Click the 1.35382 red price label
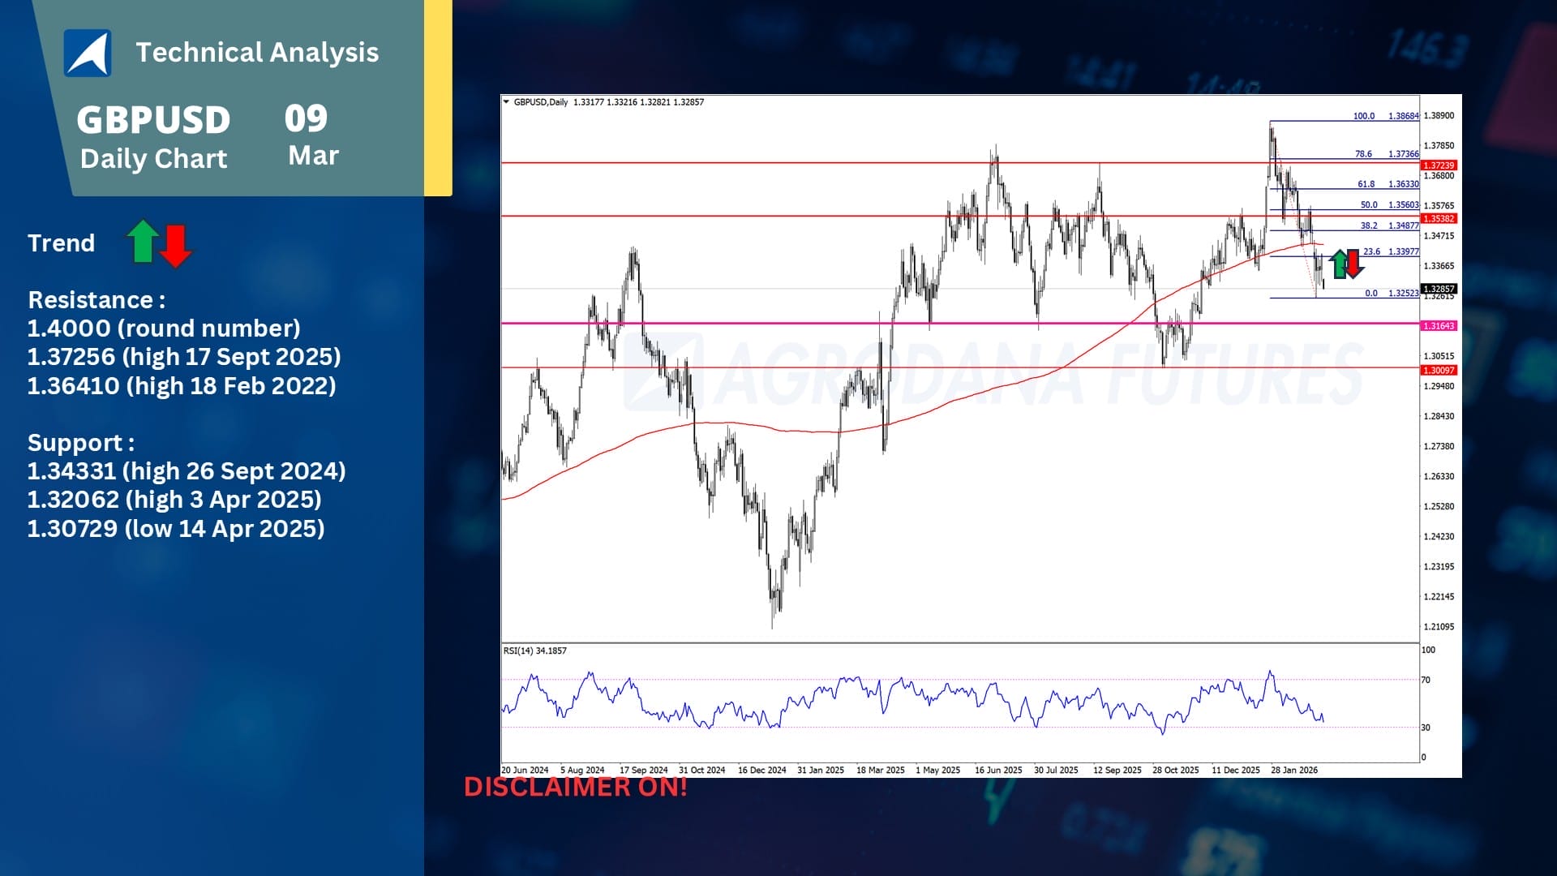Screen dimensions: 1557x876 [x=1439, y=218]
